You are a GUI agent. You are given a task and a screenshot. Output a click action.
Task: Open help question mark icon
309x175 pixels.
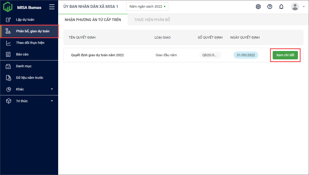coord(270,7)
